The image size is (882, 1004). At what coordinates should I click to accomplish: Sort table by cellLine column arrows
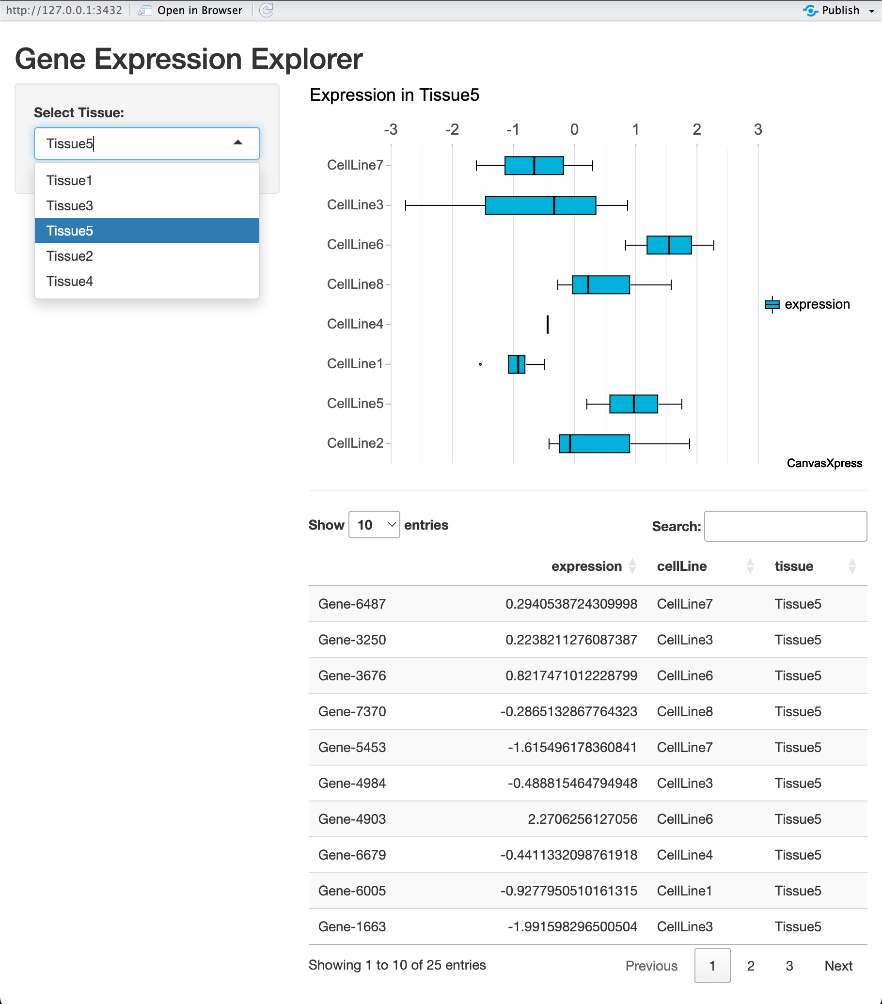tap(750, 566)
